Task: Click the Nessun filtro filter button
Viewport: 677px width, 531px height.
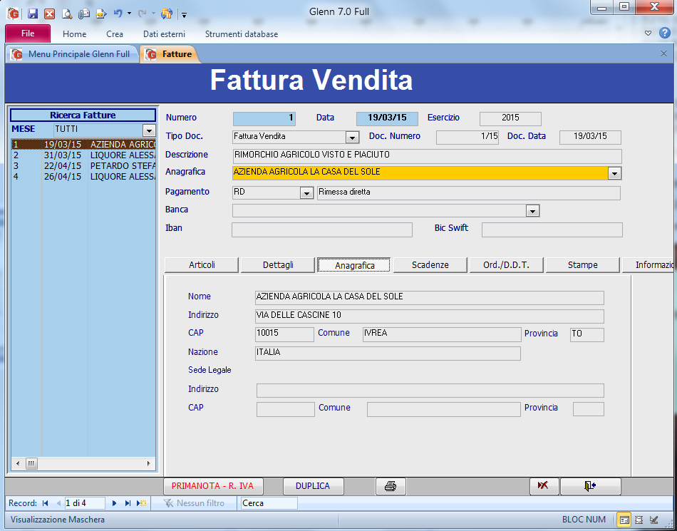Action: pos(195,503)
